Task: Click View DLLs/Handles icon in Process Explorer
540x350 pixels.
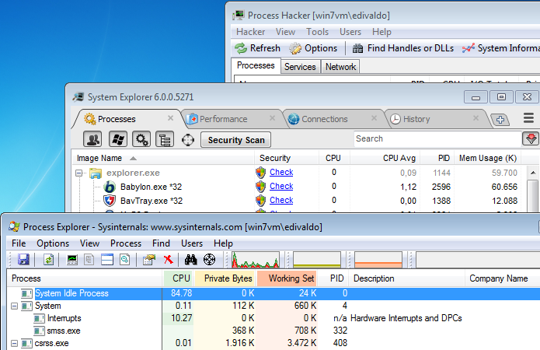Action: (x=124, y=259)
